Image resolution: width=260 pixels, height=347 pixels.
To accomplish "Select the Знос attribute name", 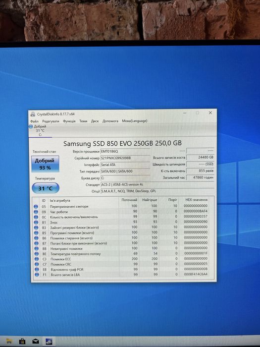I will coord(53,223).
